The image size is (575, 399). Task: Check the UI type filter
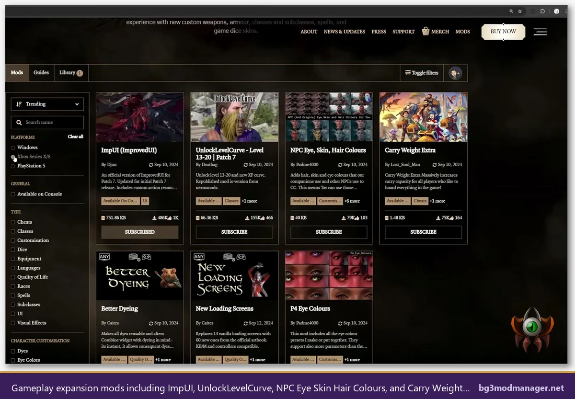pyautogui.click(x=13, y=314)
